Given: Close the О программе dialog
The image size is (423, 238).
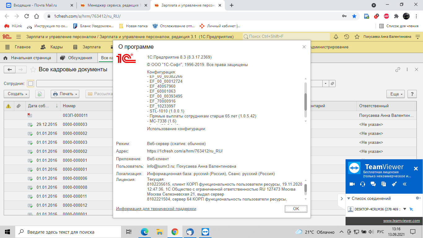Looking at the screenshot, I should pyautogui.click(x=304, y=47).
